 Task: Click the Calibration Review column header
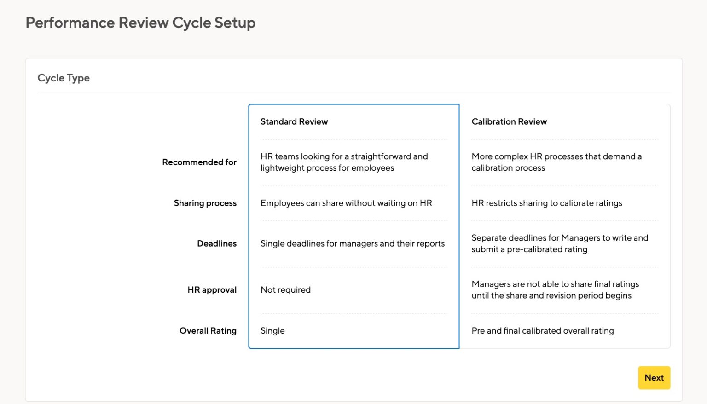point(509,121)
